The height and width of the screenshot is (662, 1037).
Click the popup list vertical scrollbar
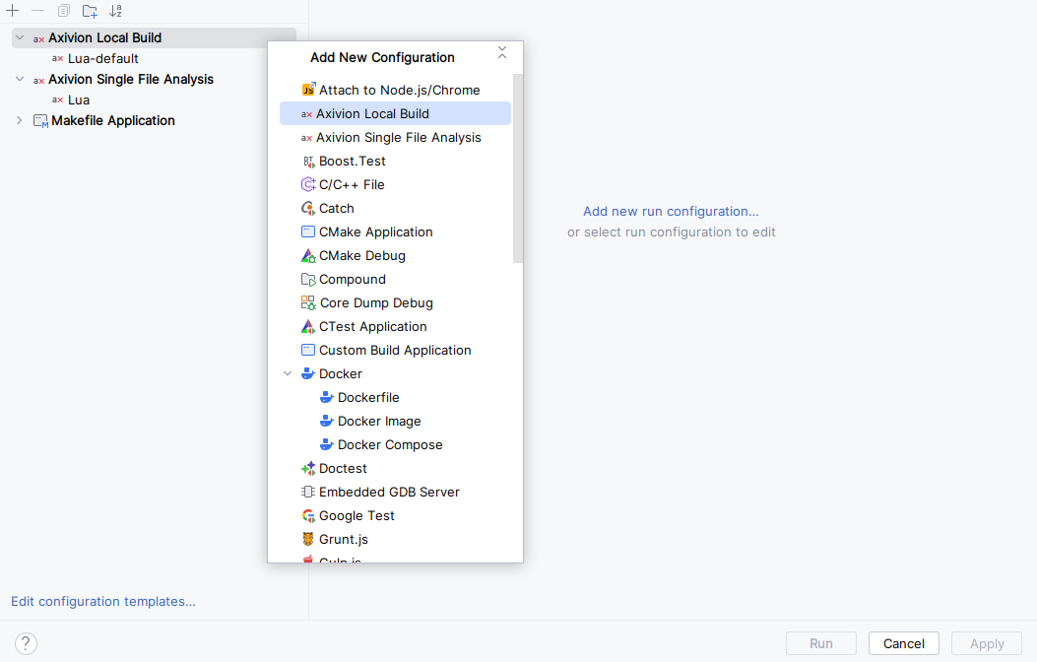518,168
